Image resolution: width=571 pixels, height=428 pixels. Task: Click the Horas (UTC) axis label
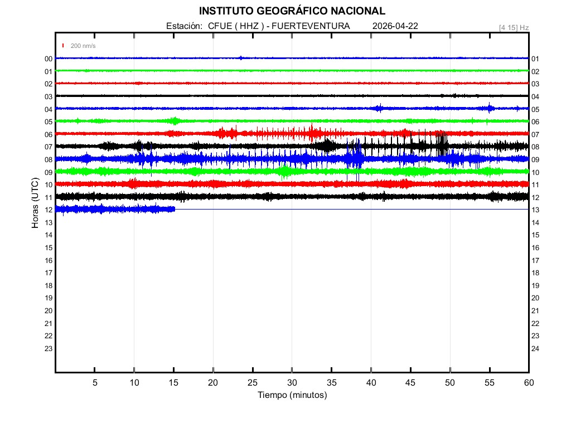pyautogui.click(x=35, y=203)
